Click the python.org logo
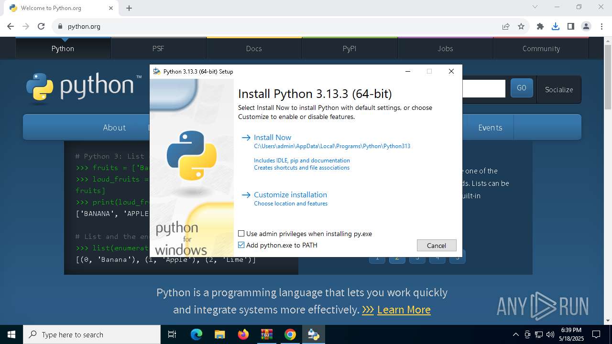The image size is (612, 344). (x=84, y=88)
